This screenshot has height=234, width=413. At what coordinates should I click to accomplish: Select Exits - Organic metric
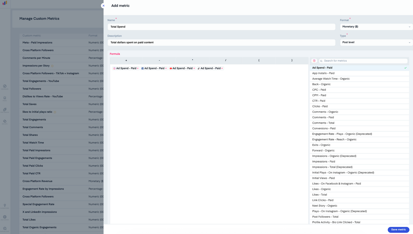[x=359, y=145]
